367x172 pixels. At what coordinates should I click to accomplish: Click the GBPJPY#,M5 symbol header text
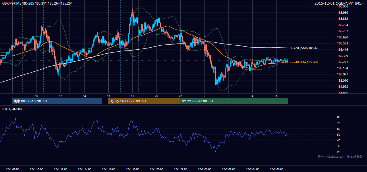37,3
